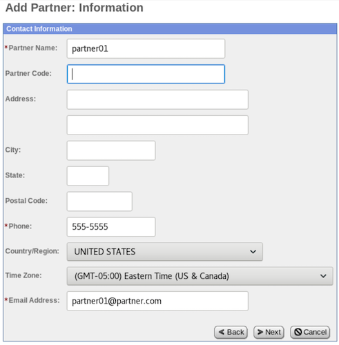339x345 pixels.
Task: Click the Cancel circle-slash icon
Action: click(298, 332)
